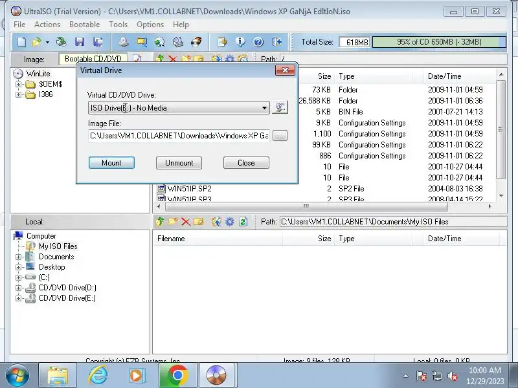This screenshot has height=388, width=518.
Task: Expand the Desktop tree node
Action: click(19, 267)
